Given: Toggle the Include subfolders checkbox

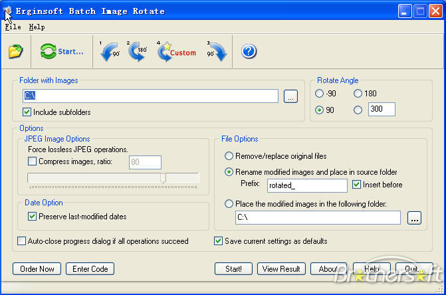Looking at the screenshot, I should pos(56,112).
